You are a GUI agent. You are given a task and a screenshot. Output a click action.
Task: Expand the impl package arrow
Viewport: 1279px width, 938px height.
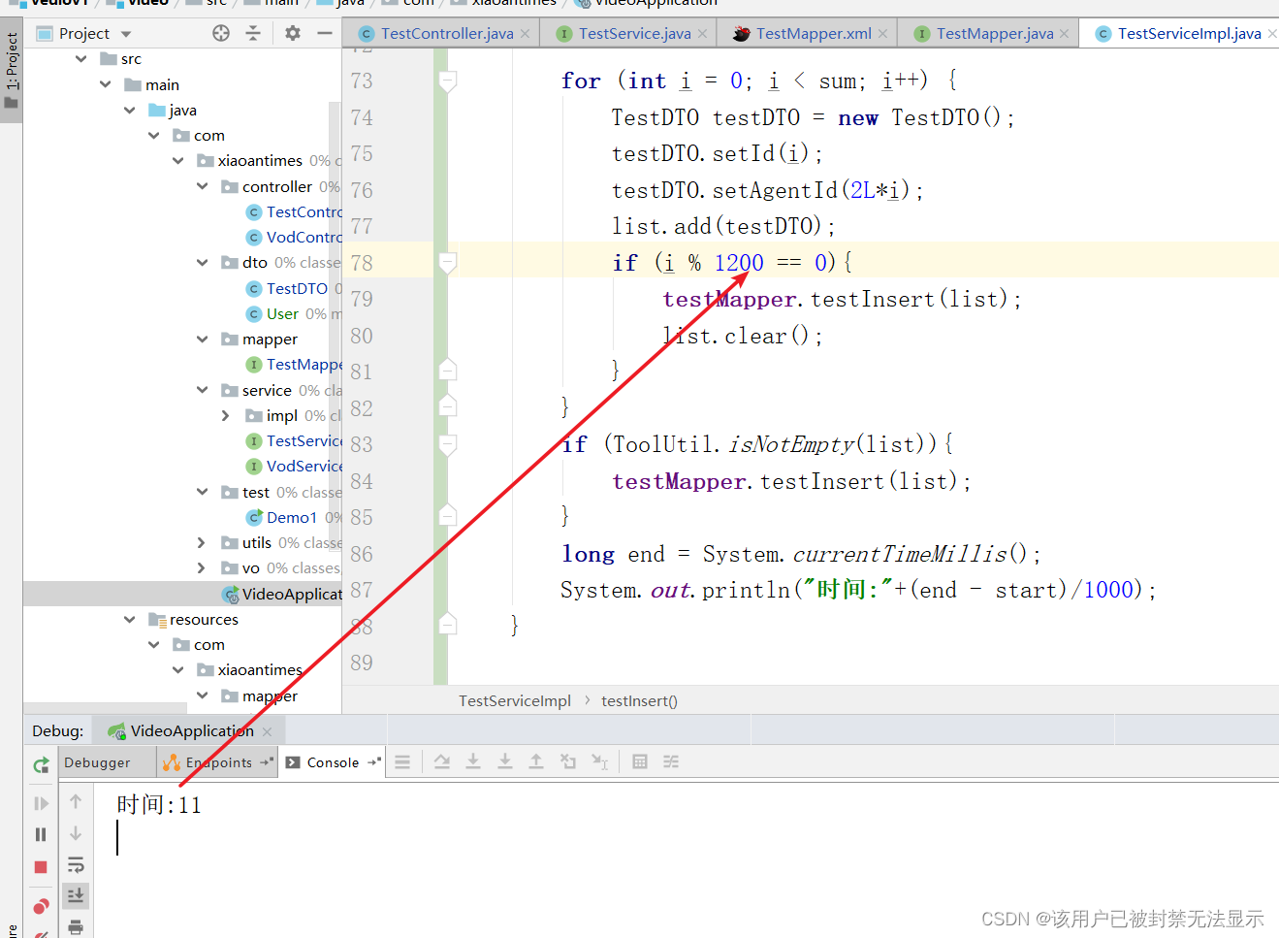226,415
